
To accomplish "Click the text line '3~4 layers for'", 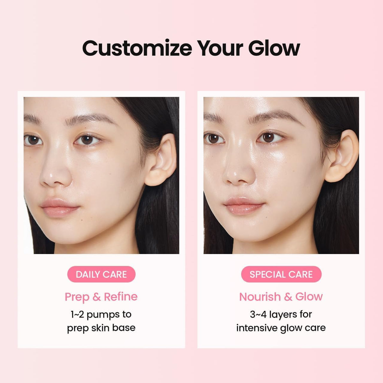I will 281,314.
